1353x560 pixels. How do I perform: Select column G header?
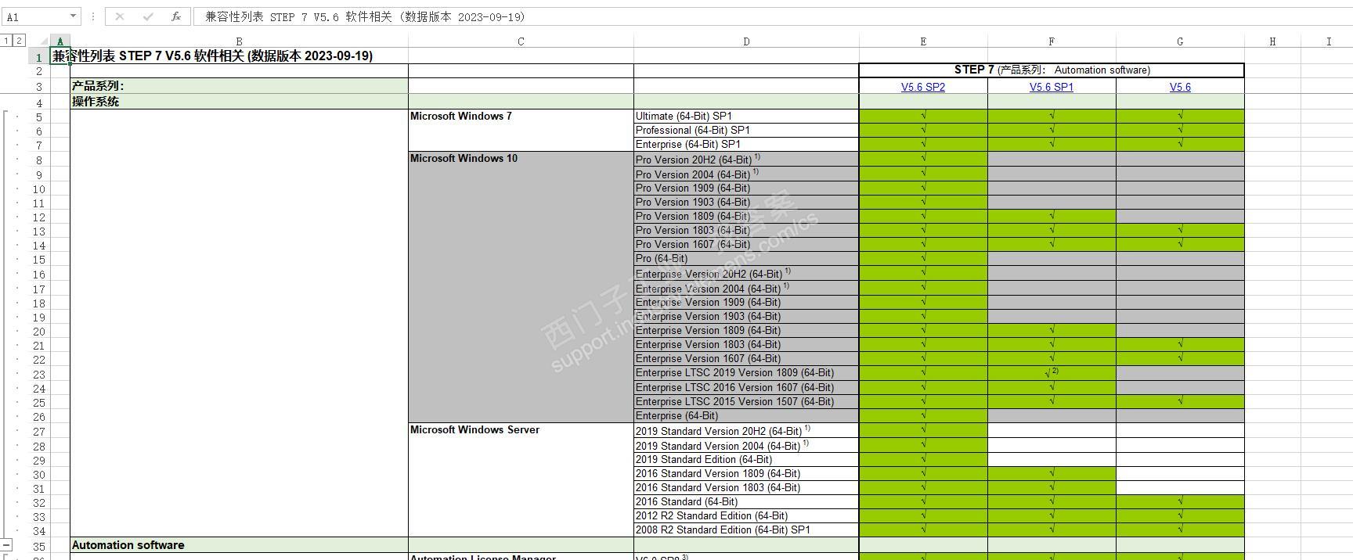click(x=1180, y=41)
